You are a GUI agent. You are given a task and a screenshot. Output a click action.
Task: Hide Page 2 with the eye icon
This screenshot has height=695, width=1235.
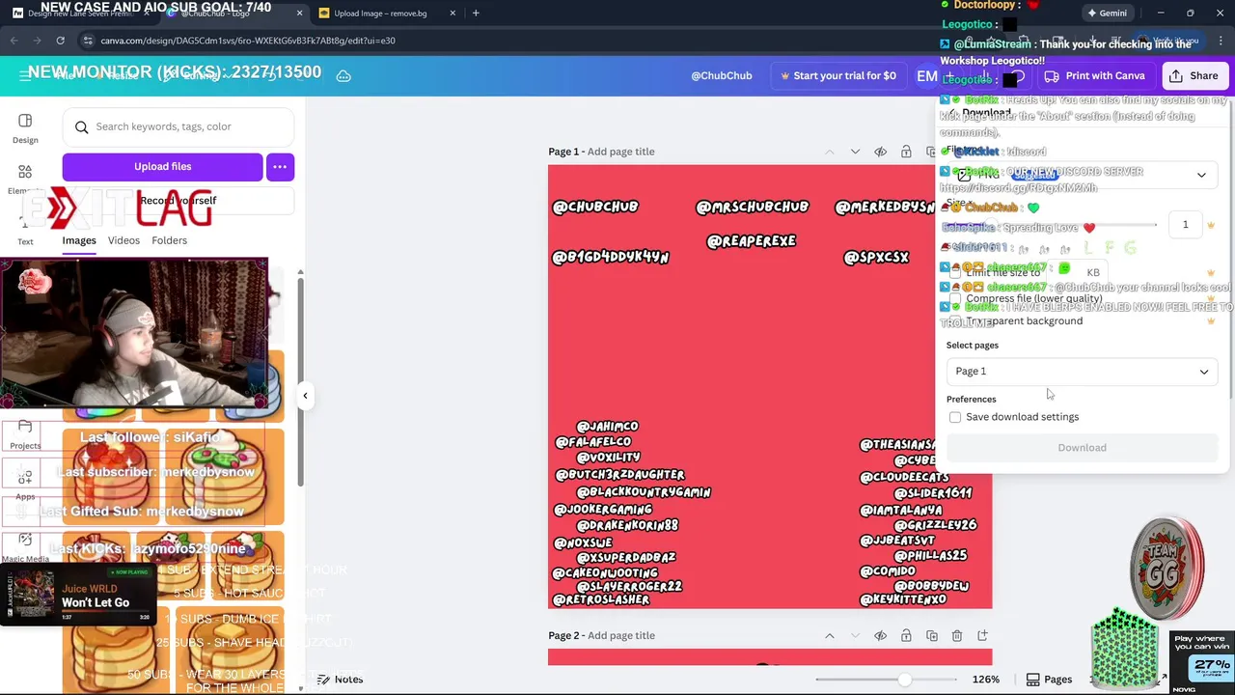click(x=880, y=635)
